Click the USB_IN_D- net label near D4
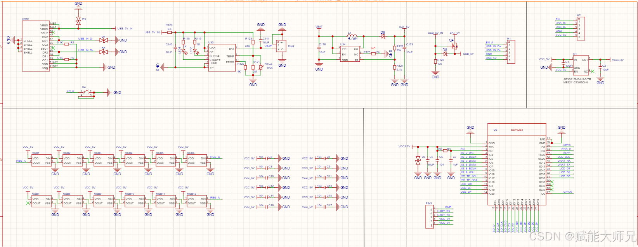 click(x=85, y=39)
